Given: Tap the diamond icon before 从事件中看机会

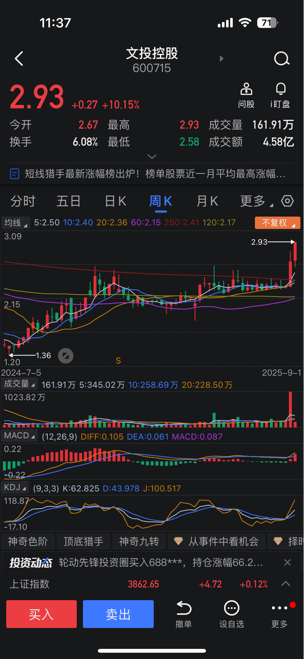Looking at the screenshot, I should click(x=178, y=541).
